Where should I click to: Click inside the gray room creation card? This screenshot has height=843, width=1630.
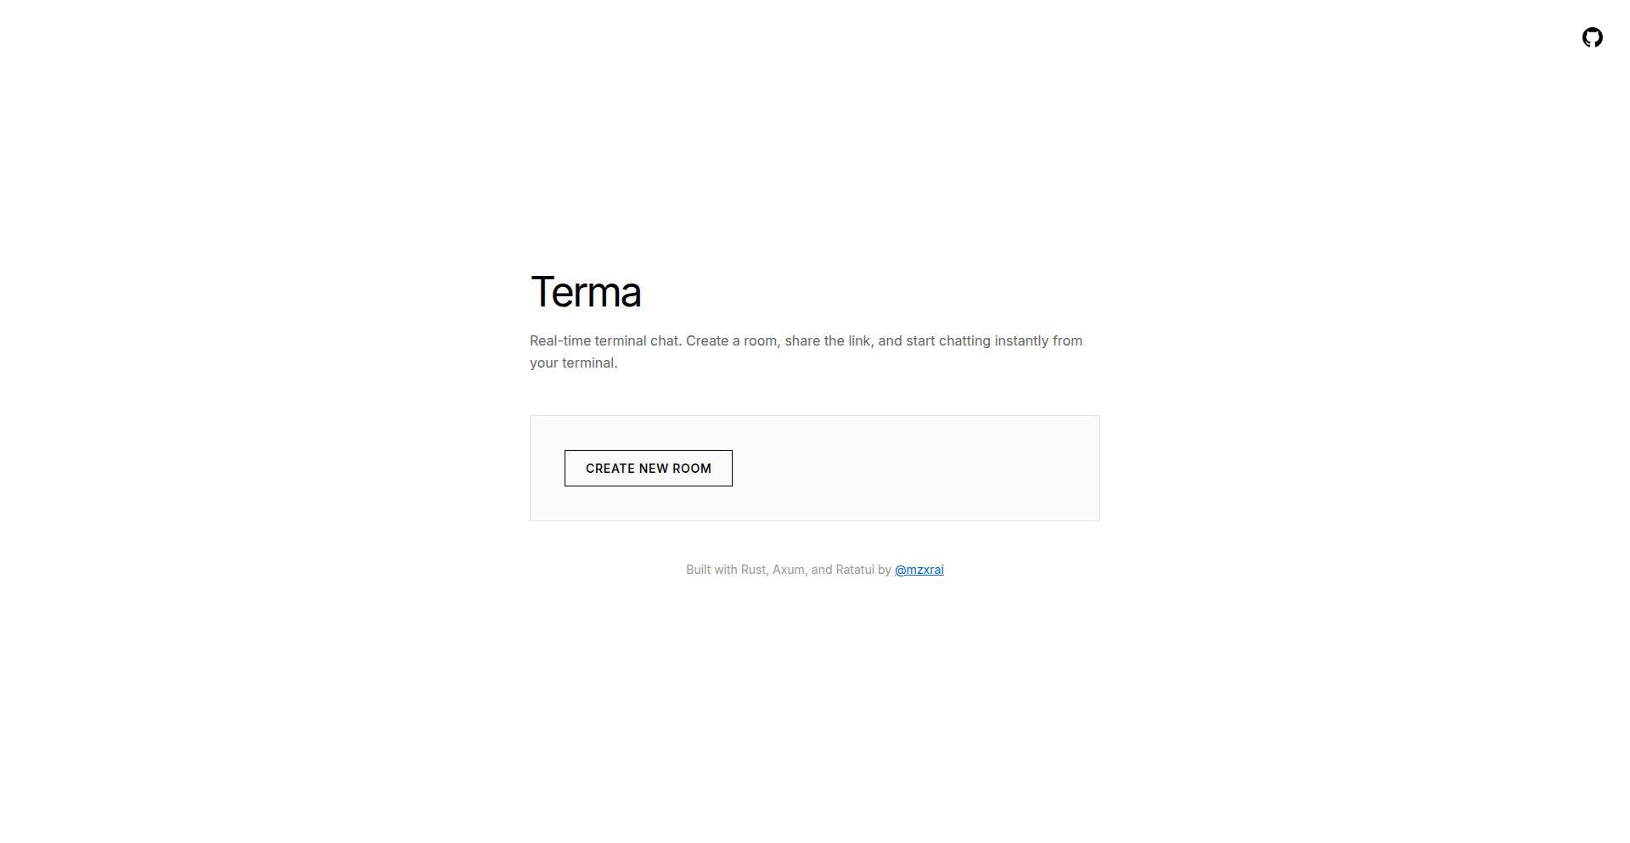934,468
